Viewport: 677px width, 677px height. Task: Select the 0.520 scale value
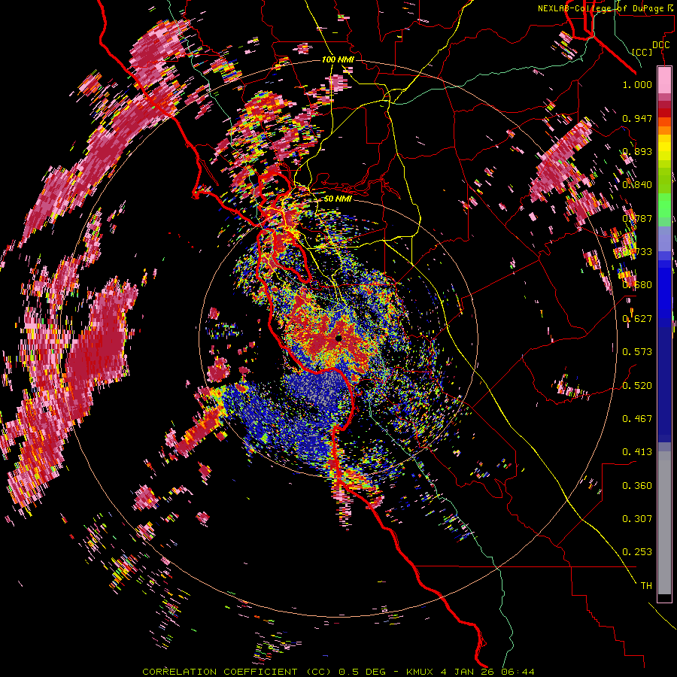[x=637, y=385]
